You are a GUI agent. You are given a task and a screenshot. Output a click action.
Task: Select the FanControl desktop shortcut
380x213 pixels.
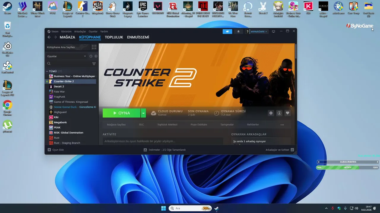(7, 67)
